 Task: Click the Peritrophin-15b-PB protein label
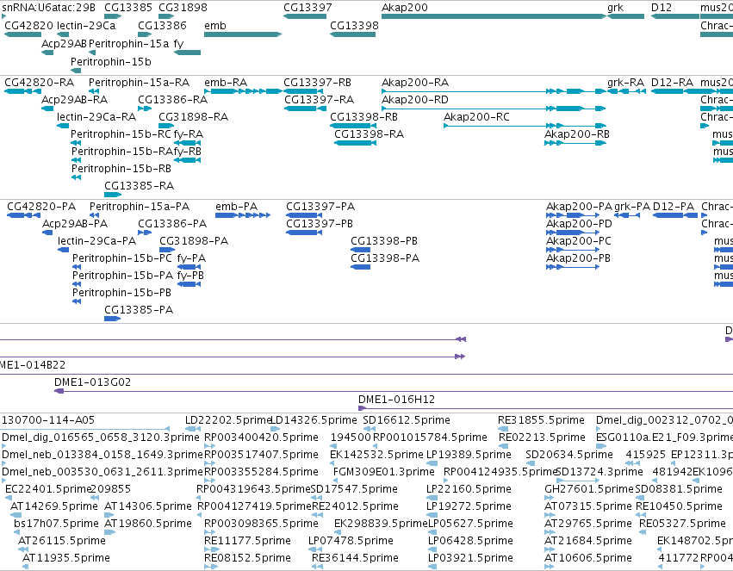(x=121, y=293)
